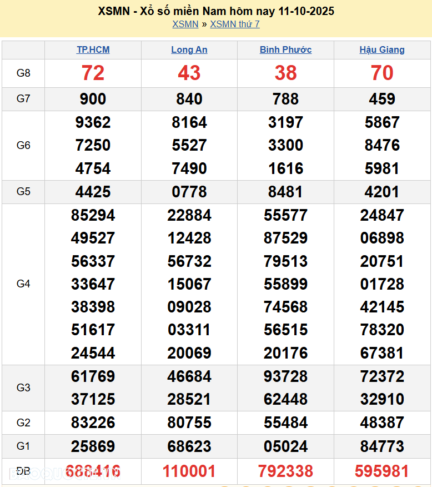Open the TP.HCM province link

(93, 49)
